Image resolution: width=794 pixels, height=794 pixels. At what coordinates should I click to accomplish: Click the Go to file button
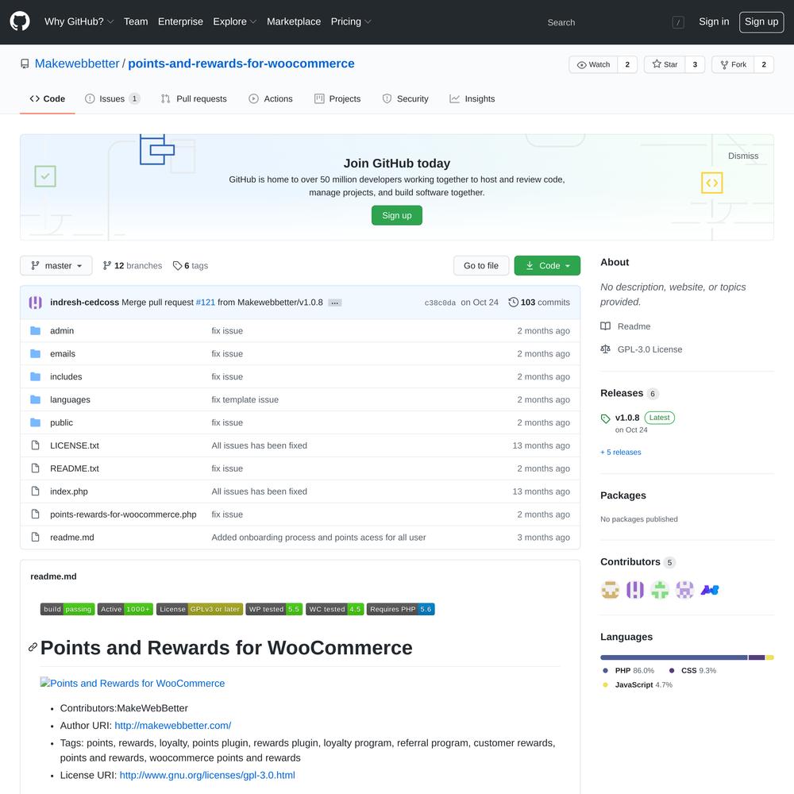(x=481, y=265)
